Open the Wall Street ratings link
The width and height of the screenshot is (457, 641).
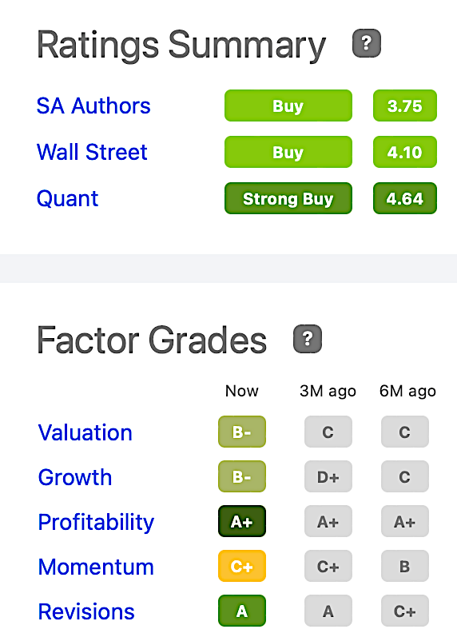(92, 152)
